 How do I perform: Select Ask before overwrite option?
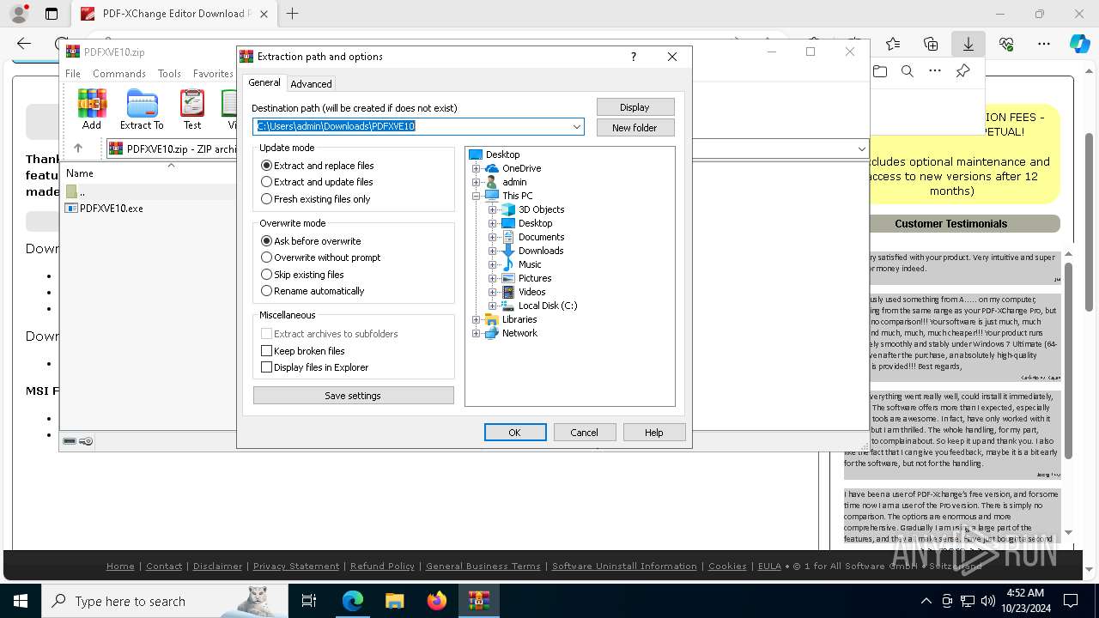click(x=311, y=241)
